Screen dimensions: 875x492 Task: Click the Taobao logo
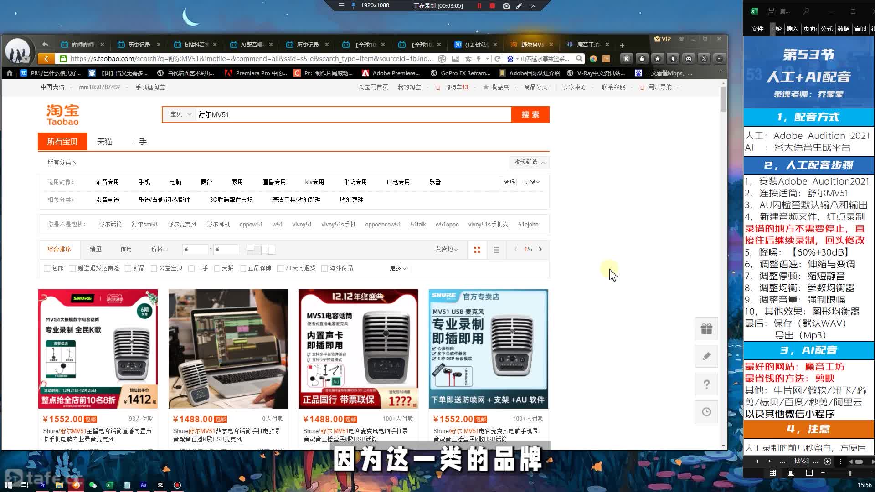coord(63,114)
